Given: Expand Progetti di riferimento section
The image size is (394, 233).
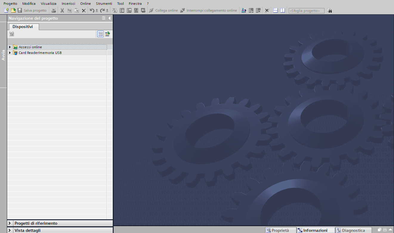Looking at the screenshot, I should 10,223.
